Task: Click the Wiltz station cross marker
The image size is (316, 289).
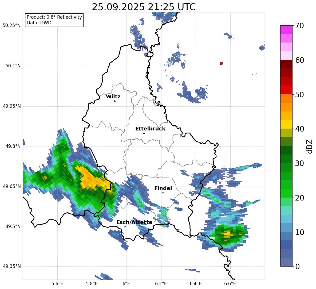Action: 115,101
